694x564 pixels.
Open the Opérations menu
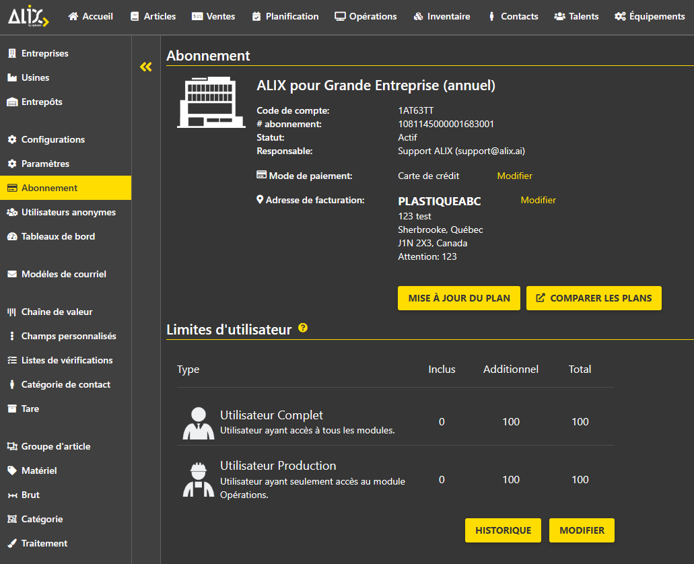coord(366,16)
